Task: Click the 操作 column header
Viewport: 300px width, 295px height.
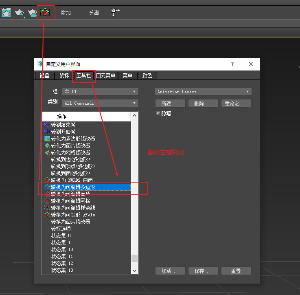Action: point(87,117)
